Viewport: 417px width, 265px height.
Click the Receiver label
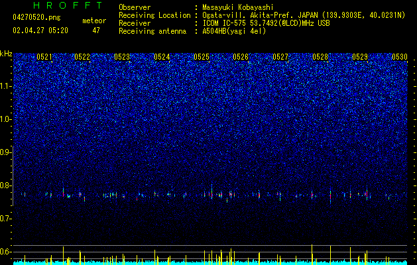tap(135, 23)
